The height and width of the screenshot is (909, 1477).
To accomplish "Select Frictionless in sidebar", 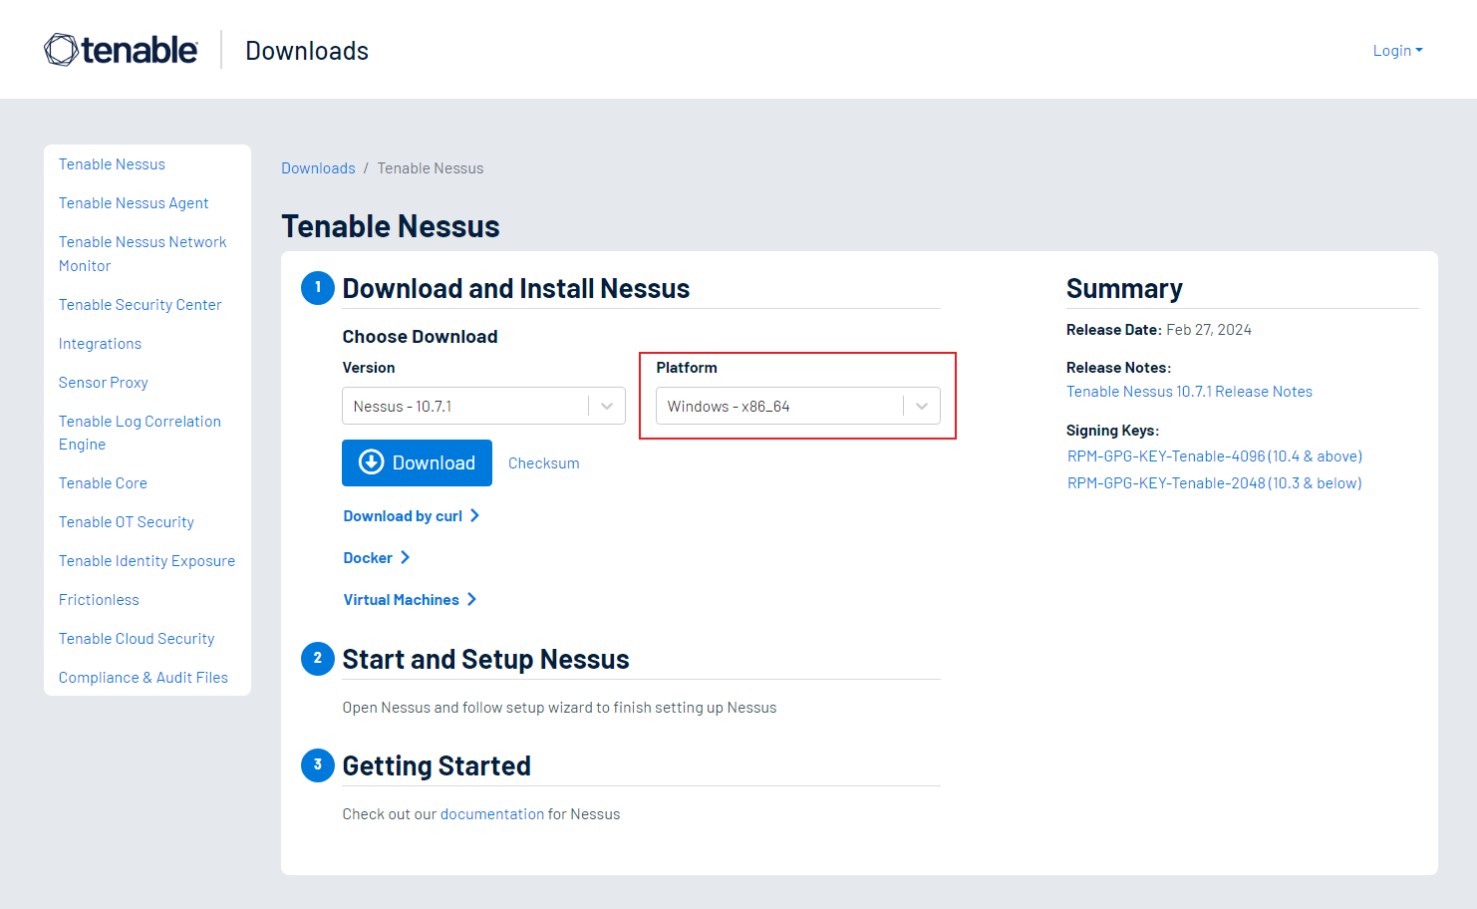I will coord(99,600).
